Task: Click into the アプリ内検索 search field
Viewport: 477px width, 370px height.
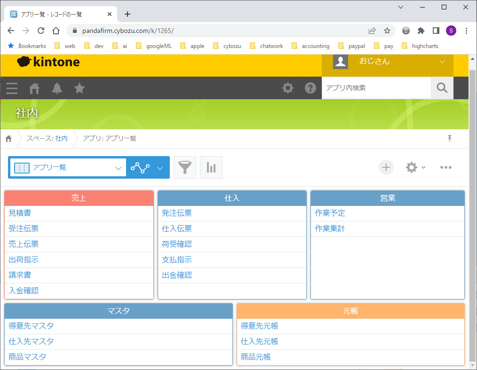Action: 376,88
